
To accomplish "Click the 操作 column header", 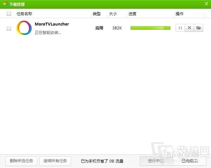I will [x=180, y=14].
